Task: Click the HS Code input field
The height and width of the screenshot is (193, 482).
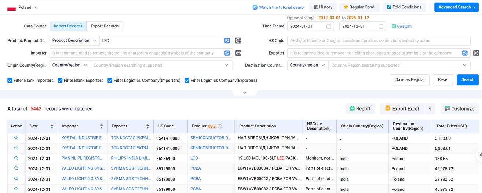Action: [x=379, y=41]
